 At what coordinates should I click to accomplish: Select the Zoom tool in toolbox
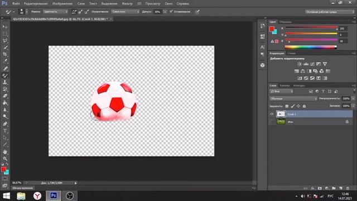(x=5, y=159)
